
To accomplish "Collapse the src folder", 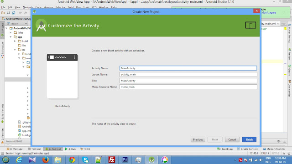I will (x=15, y=50).
